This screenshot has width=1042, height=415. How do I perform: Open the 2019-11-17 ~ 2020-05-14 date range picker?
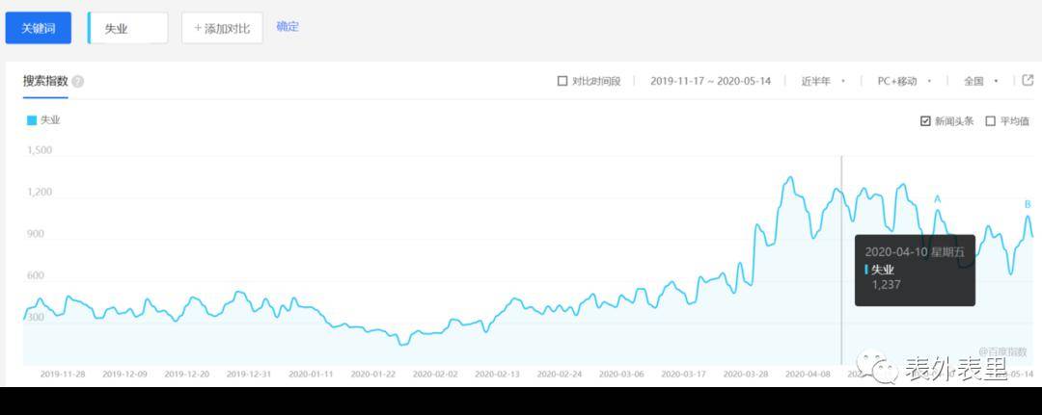pyautogui.click(x=710, y=81)
